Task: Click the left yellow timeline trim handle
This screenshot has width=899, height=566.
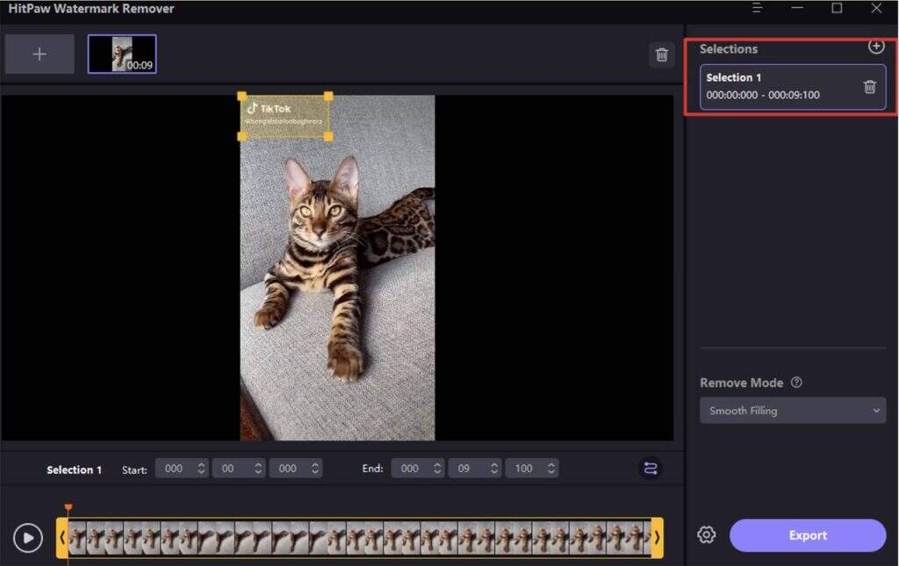Action: 62,537
